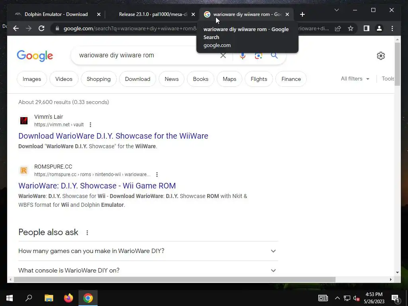Filter results by Videos
This screenshot has height=306, width=408.
pos(64,79)
